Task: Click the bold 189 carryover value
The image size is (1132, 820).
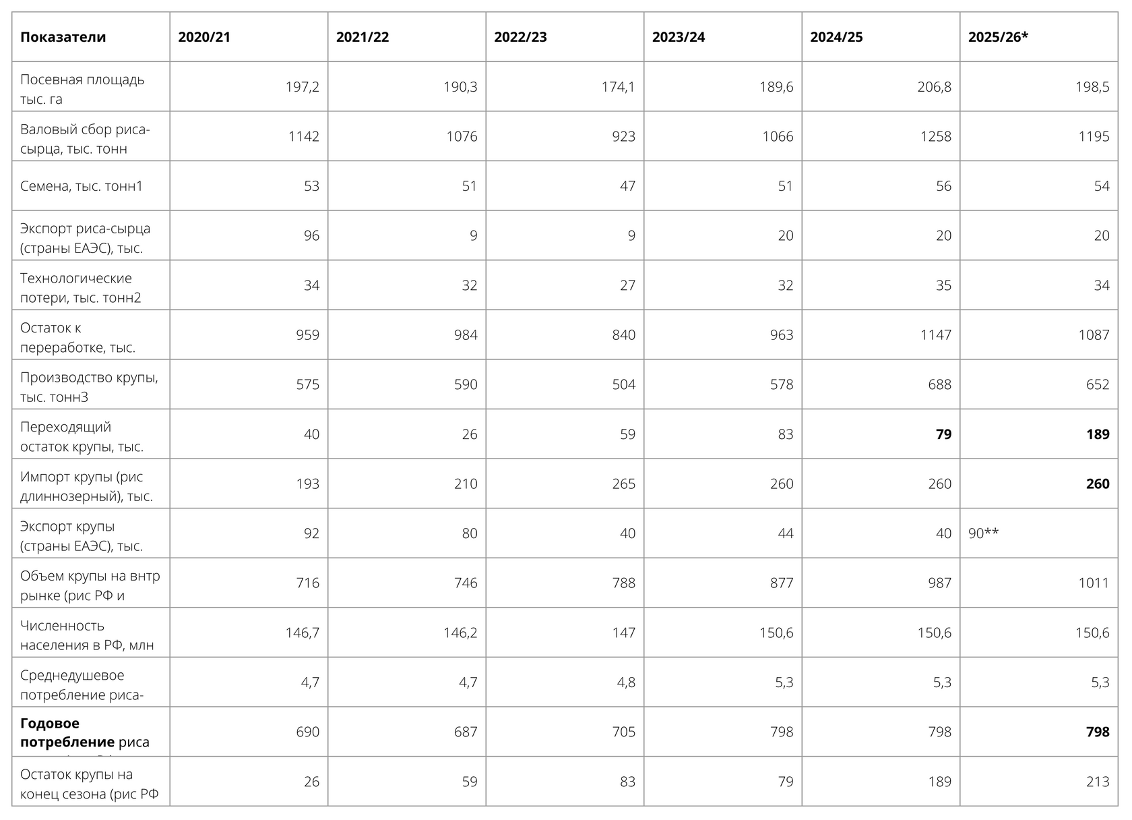Action: point(1097,434)
